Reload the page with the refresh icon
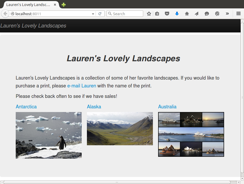 (x=100, y=14)
